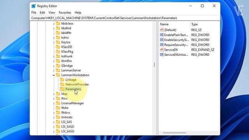Select the lmhosts key label
This screenshot has height=140, width=249.
[x=67, y=117]
